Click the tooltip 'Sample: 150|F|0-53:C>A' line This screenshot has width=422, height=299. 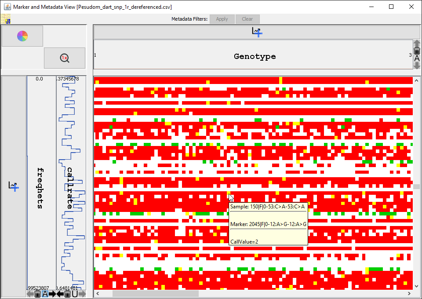[x=268, y=207]
